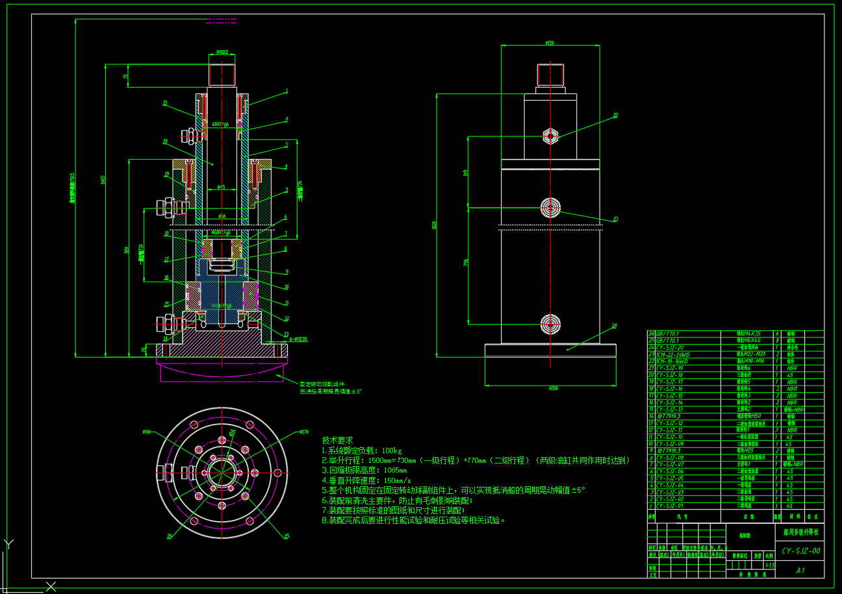The image size is (842, 594).
Task: Click the sheet size label A1
Action: 801,571
